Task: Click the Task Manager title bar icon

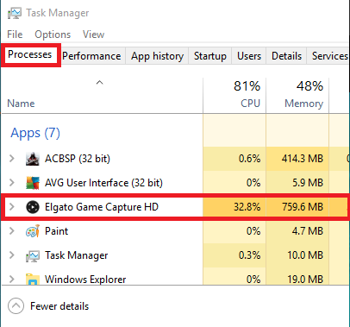Action: pos(15,13)
